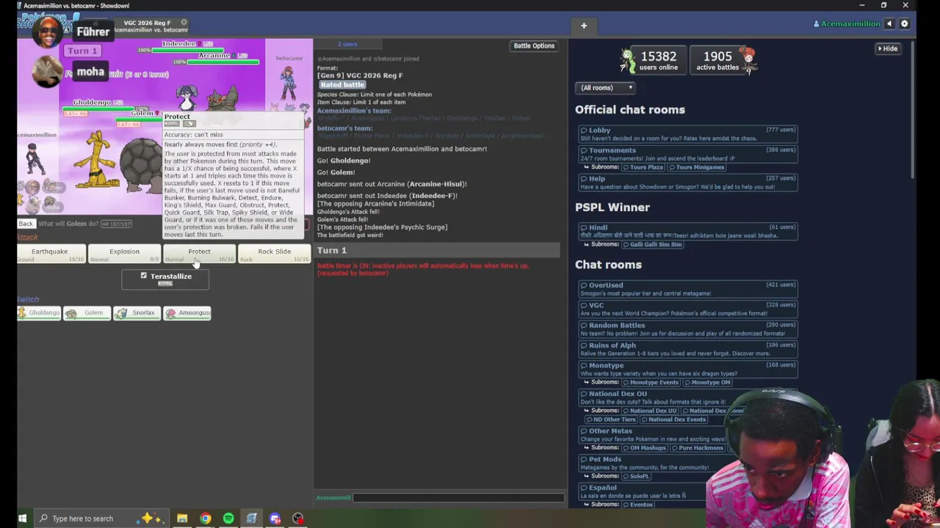The width and height of the screenshot is (940, 528).
Task: Click the Acemaximillion trainer avatar
Action: tap(33, 159)
